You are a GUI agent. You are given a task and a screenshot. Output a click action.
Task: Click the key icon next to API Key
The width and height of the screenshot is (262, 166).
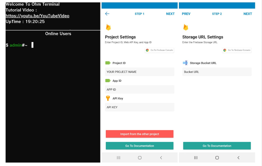click(108, 98)
